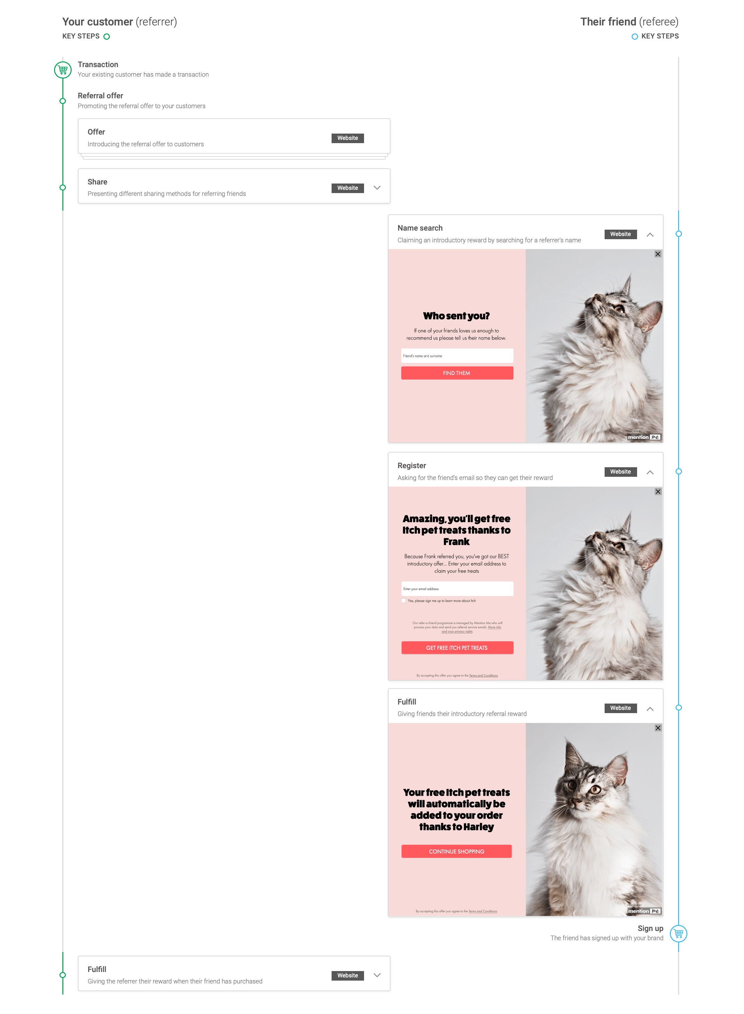Select the Website tag on Fulfill section
744x1014 pixels.
(x=621, y=708)
